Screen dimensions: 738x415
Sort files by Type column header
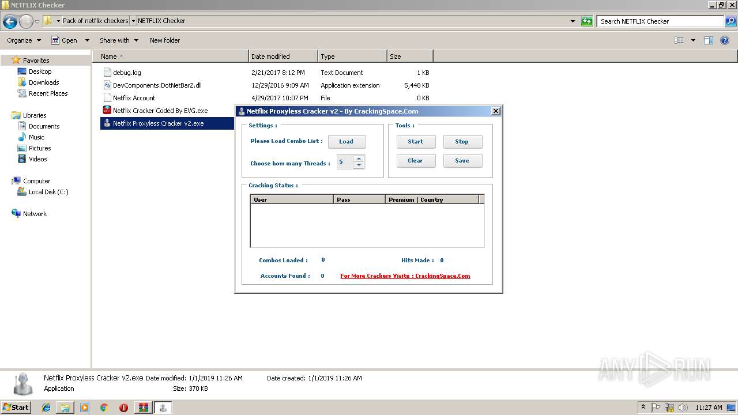click(352, 56)
